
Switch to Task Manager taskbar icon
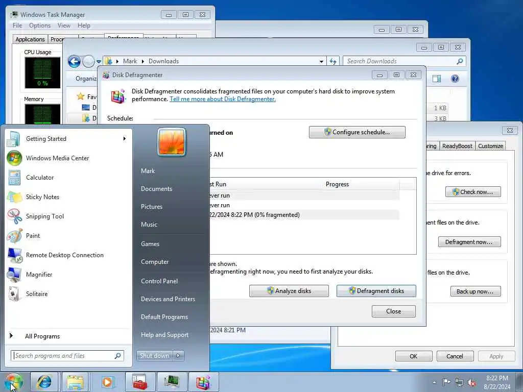point(172,382)
